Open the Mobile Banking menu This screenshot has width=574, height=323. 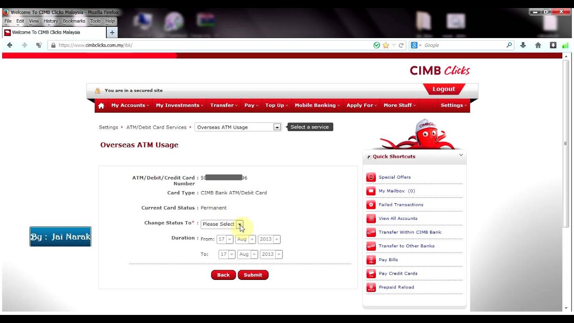point(317,105)
